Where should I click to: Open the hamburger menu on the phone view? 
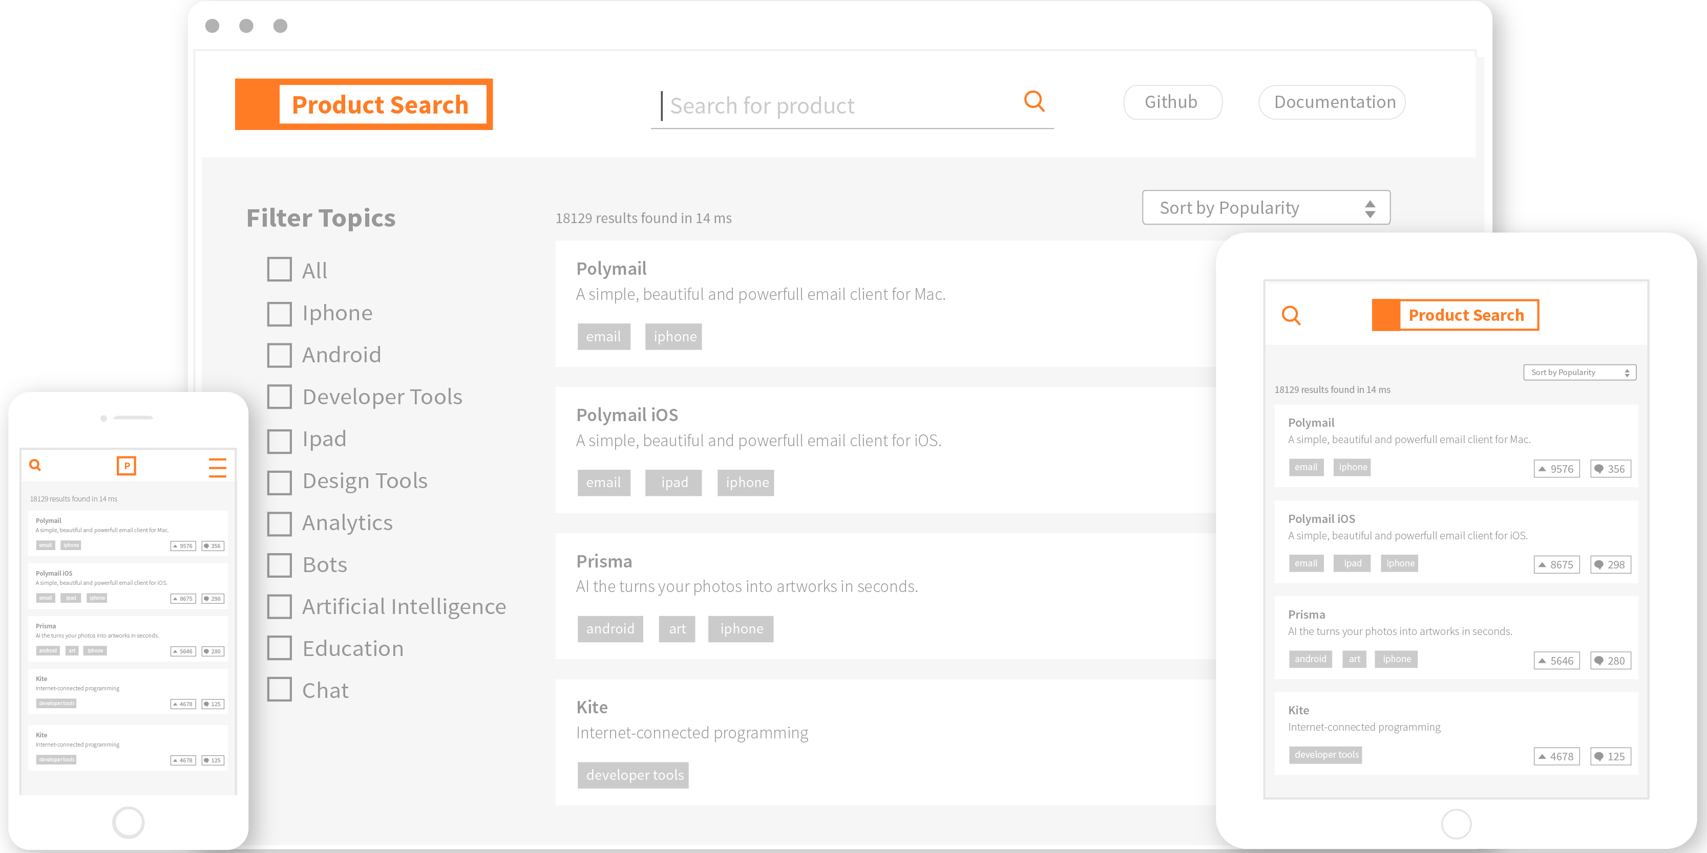(x=217, y=467)
